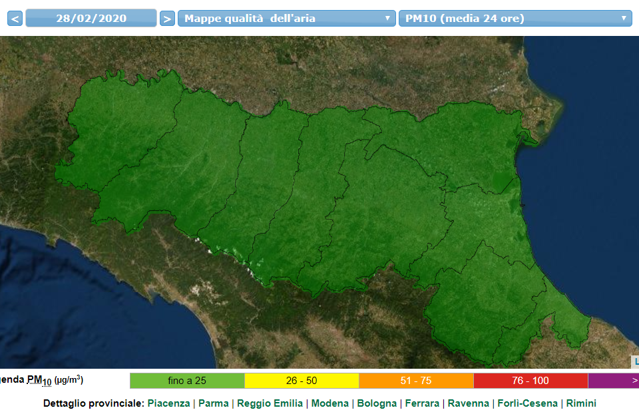This screenshot has height=414, width=639.
Task: Show the Ravenna province detail
Action: click(470, 403)
